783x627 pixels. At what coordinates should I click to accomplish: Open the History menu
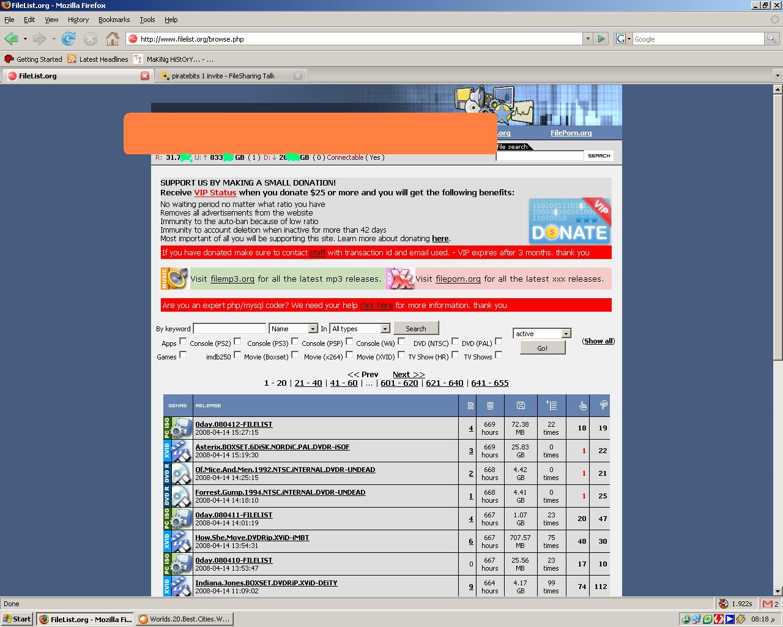(x=78, y=20)
